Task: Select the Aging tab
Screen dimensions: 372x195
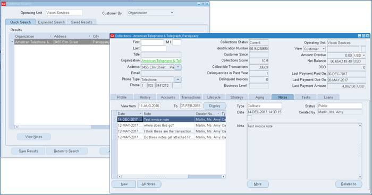Action: point(260,97)
